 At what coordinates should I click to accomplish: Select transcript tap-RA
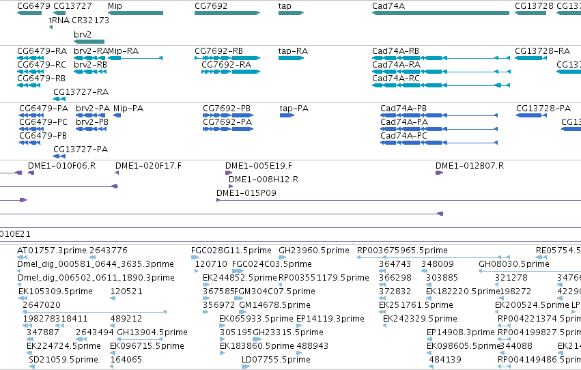click(x=291, y=58)
